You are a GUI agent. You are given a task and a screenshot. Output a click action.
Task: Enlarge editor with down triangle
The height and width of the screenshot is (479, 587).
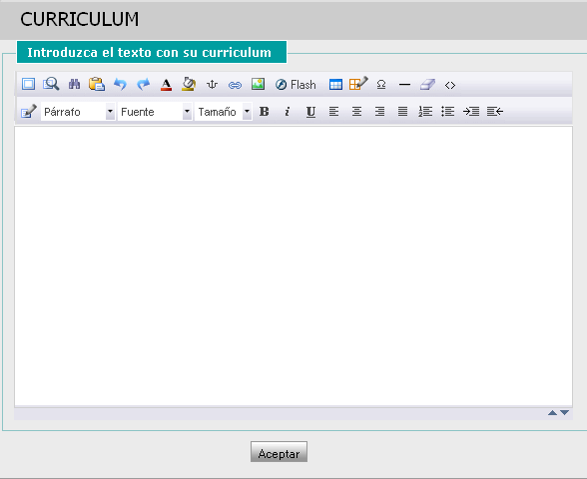click(x=565, y=413)
